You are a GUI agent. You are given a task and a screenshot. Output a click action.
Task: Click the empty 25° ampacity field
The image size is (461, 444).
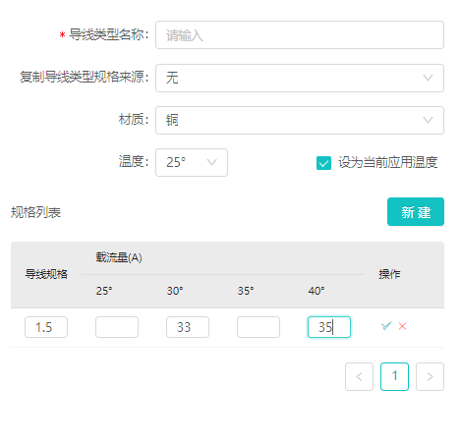click(x=117, y=327)
